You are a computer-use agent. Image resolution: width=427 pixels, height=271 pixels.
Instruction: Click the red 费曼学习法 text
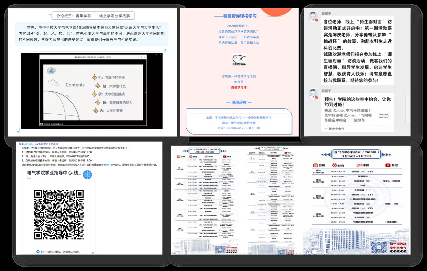[239, 87]
